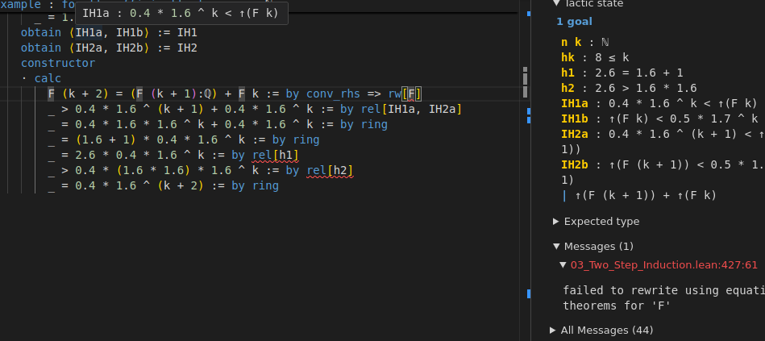The height and width of the screenshot is (341, 765).
Task: Open the 03_Two_Step_Induction.lean:427:61 error link
Action: pyautogui.click(x=663, y=264)
